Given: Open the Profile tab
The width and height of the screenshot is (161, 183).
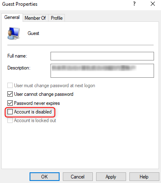Looking at the screenshot, I should [57, 18].
